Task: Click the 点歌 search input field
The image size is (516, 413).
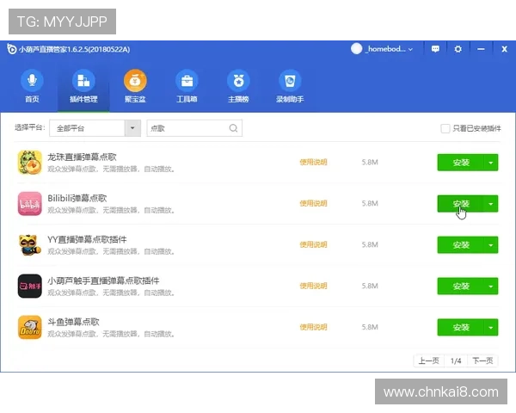Action: coord(194,128)
